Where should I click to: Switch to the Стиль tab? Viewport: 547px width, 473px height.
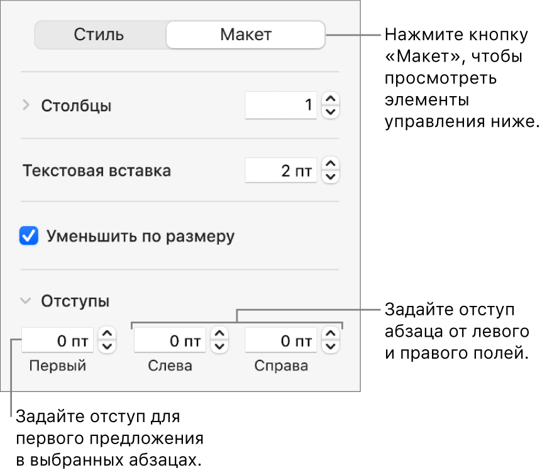[98, 35]
